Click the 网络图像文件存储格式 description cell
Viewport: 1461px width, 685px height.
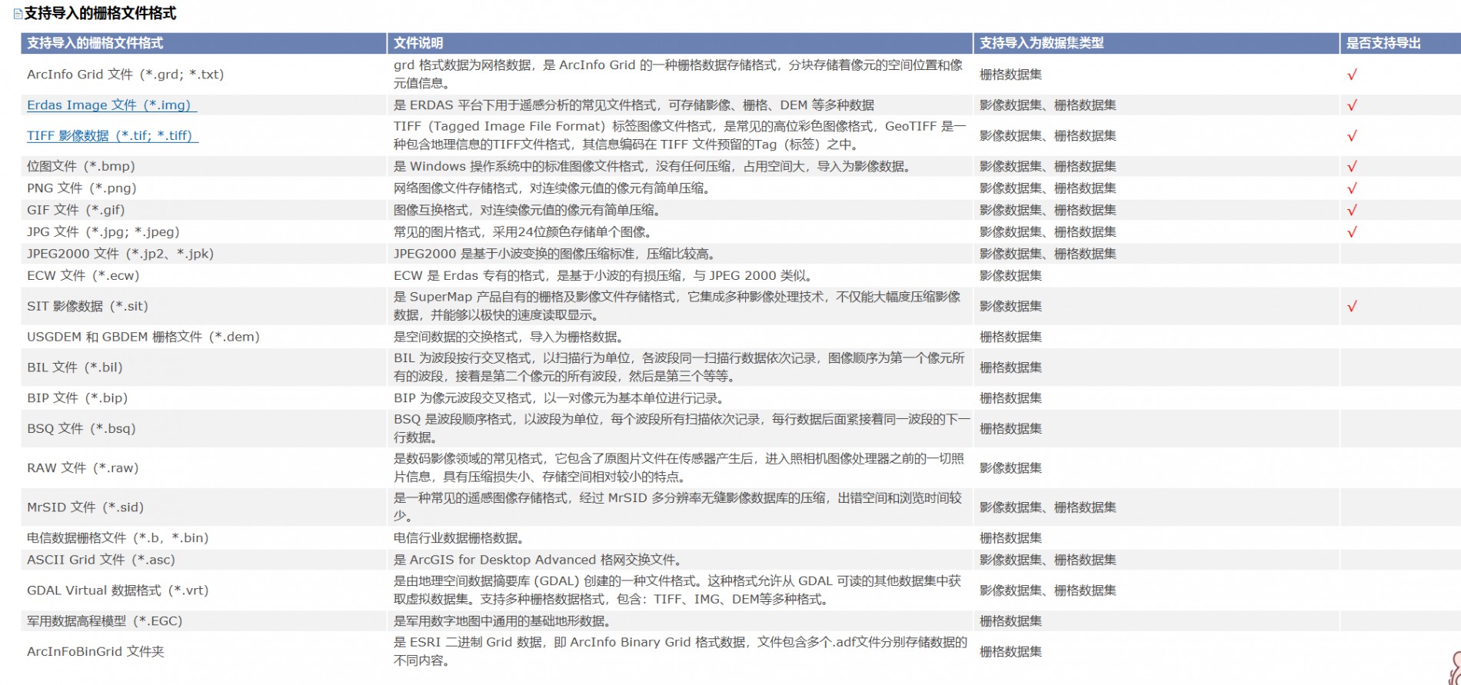(x=680, y=188)
